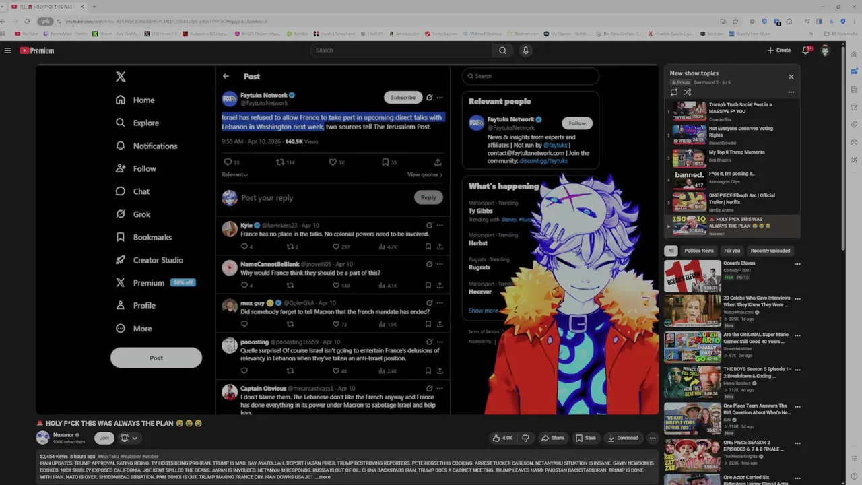Open Nuxanor channel avatar

pos(43,438)
